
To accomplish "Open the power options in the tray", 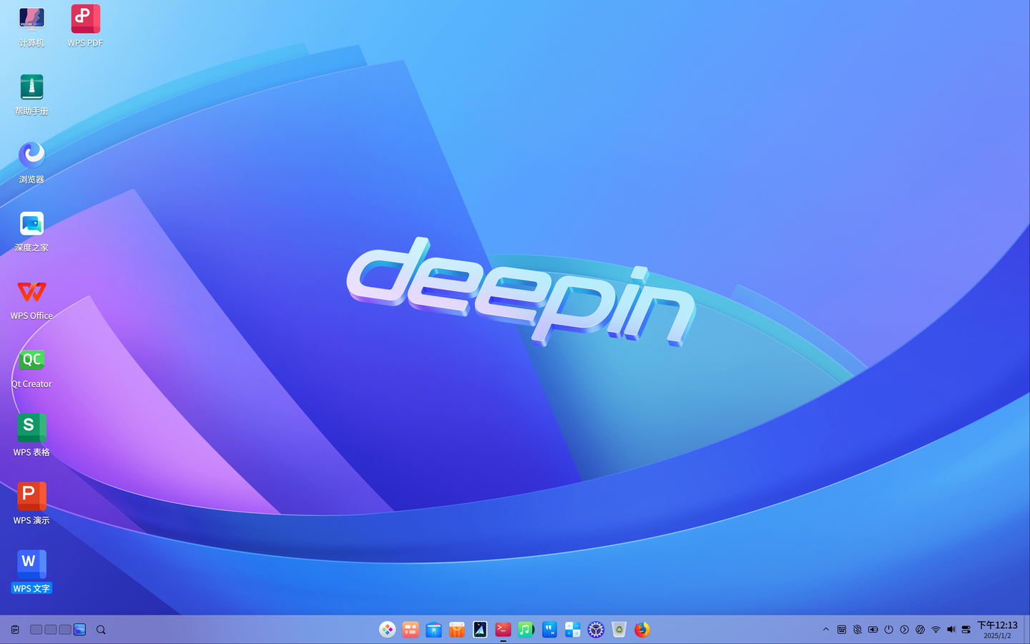I will point(889,630).
